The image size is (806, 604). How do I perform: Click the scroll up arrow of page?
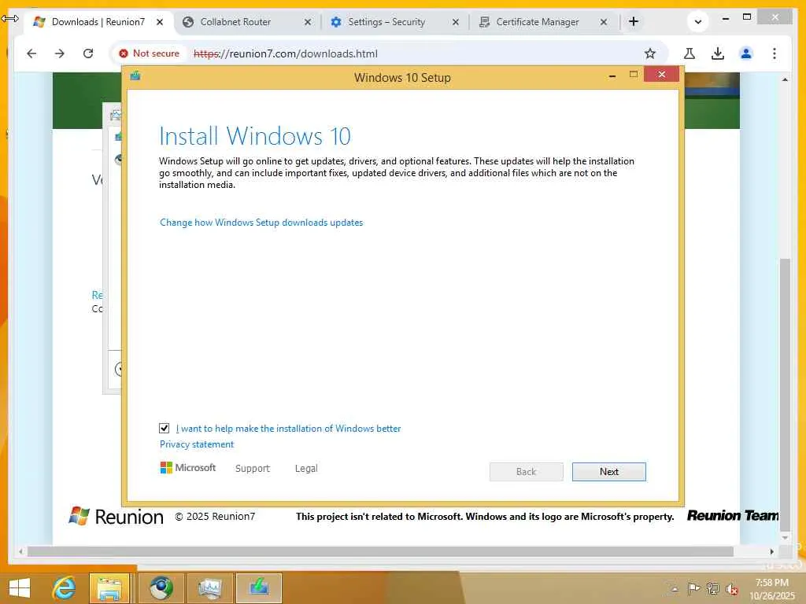tap(785, 79)
